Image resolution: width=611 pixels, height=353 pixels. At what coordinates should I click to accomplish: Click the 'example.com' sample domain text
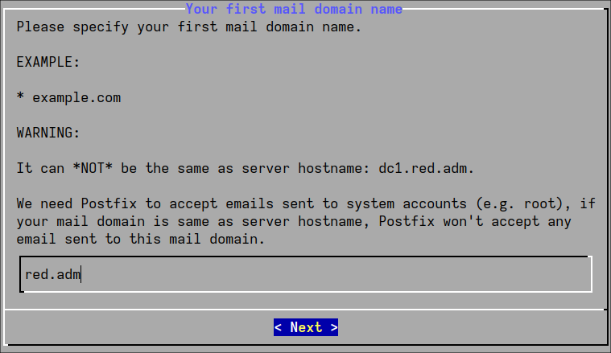click(x=76, y=97)
